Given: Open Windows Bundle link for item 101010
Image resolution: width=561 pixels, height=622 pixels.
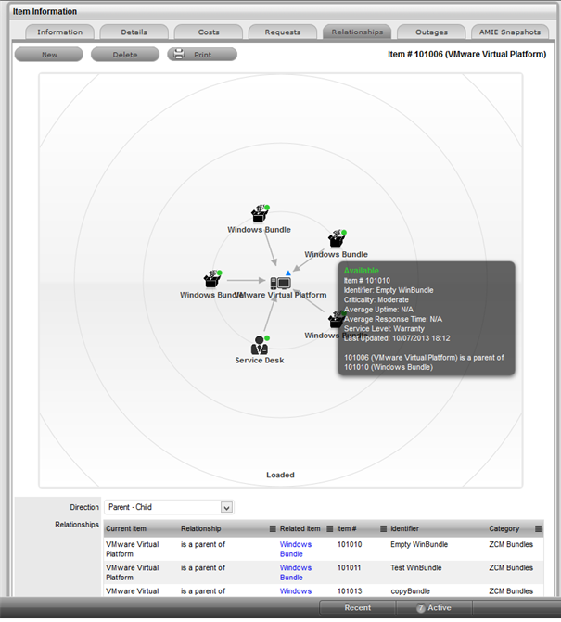Looking at the screenshot, I should (x=295, y=550).
